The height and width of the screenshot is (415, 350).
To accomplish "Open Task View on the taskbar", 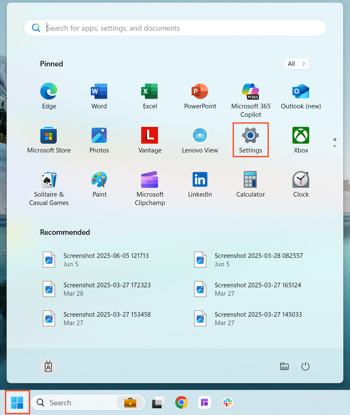I will coord(158,402).
